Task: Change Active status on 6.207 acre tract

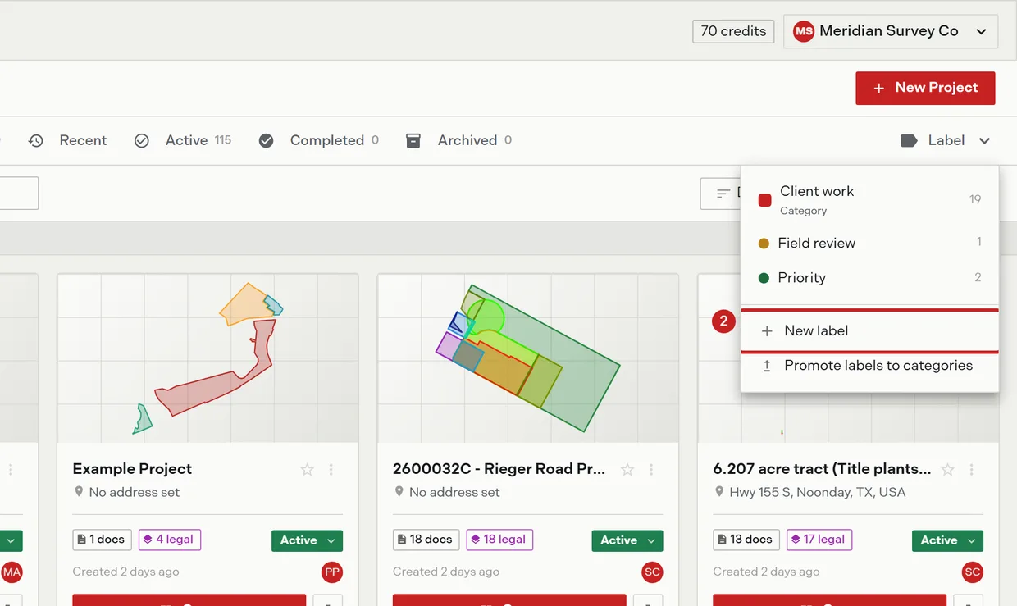Action: click(947, 540)
